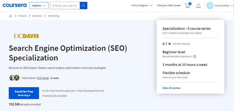Open instructor Eric Enge's profile link
Viewport: 234px width, 111px height.
43,78
